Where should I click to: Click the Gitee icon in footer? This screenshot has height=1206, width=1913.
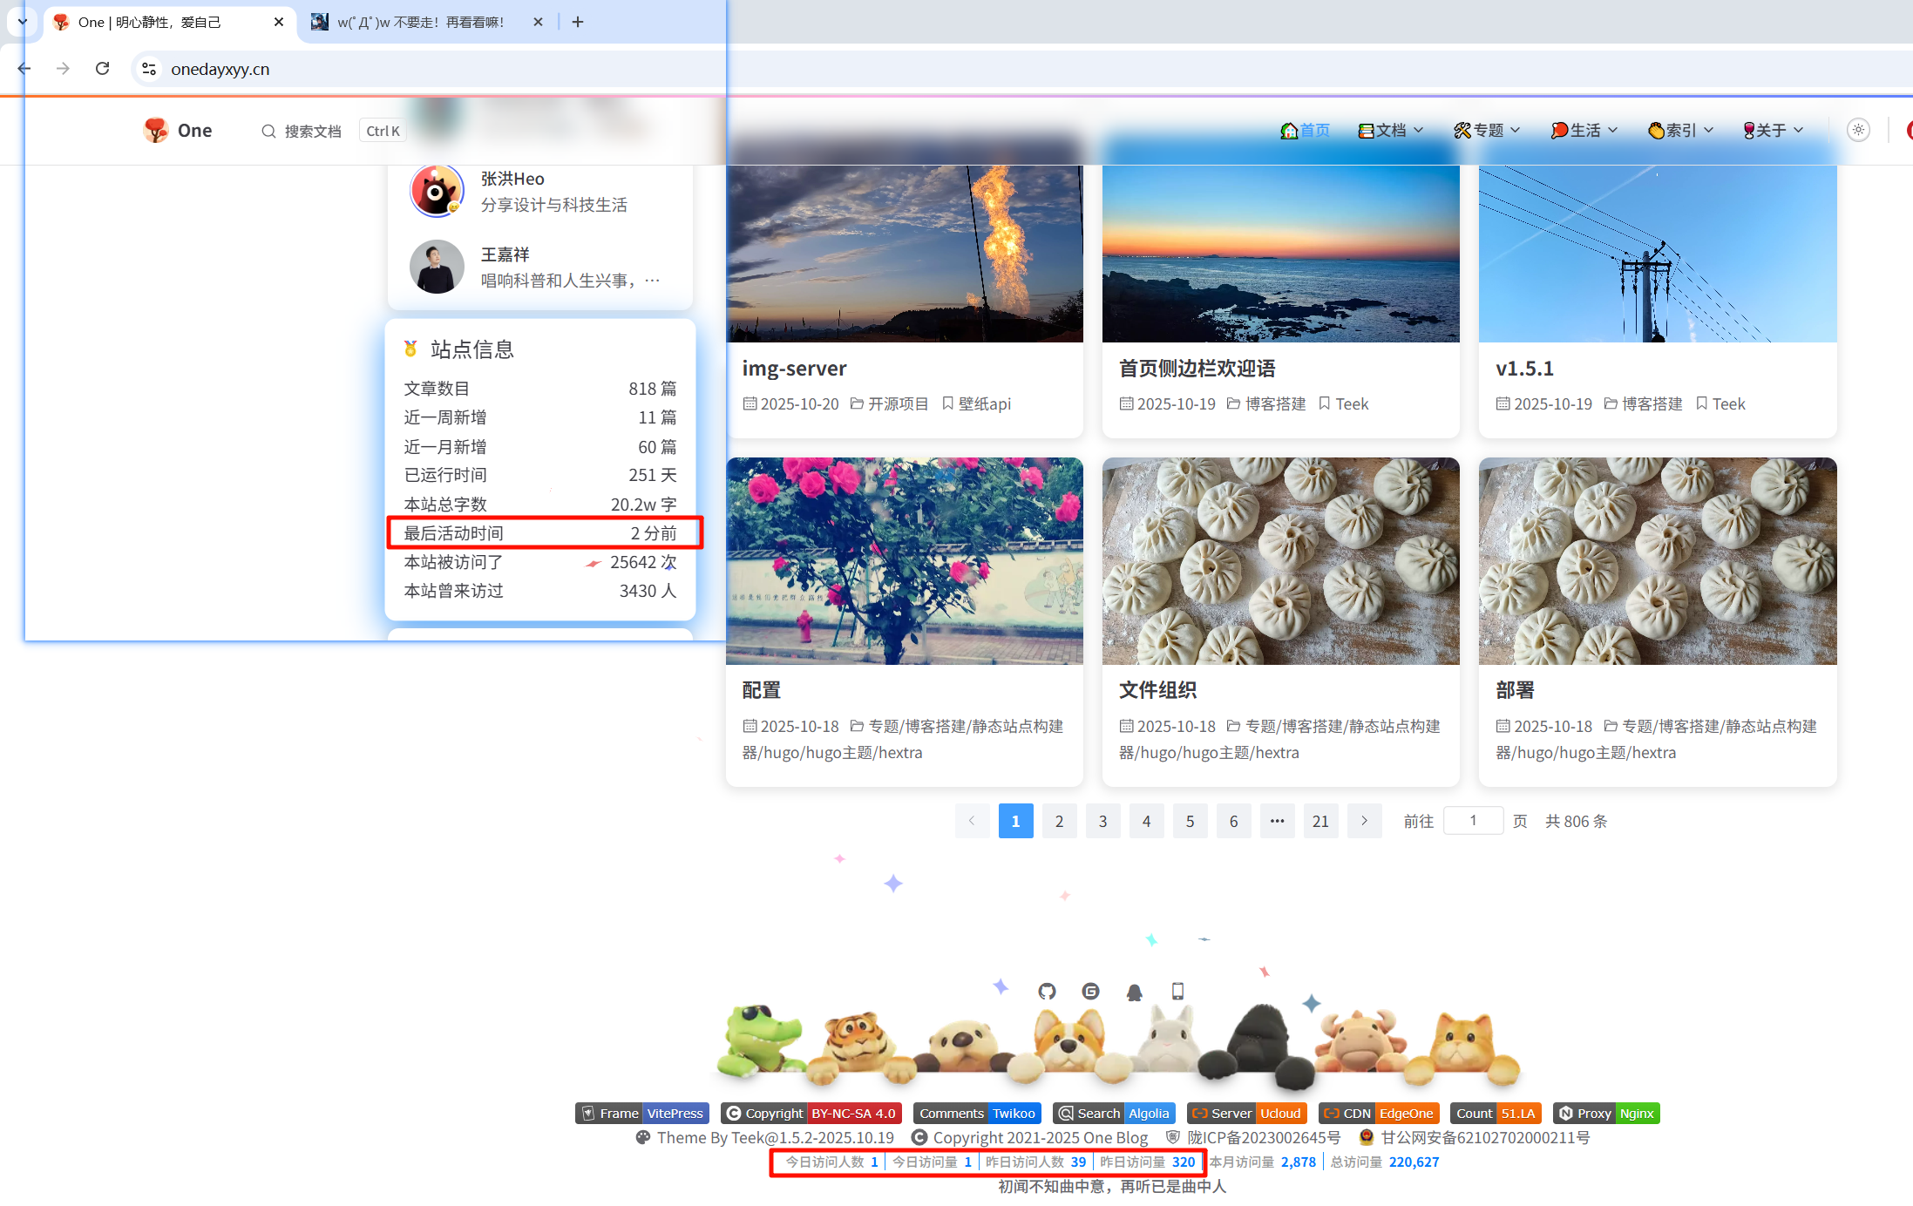point(1090,991)
